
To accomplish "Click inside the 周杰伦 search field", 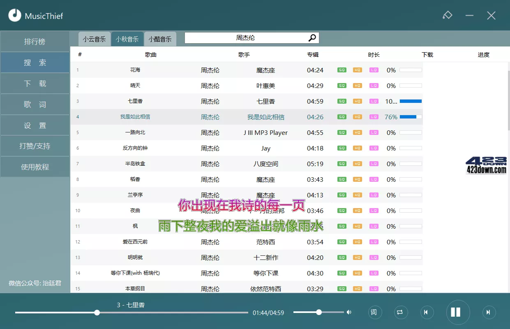I will (x=247, y=37).
